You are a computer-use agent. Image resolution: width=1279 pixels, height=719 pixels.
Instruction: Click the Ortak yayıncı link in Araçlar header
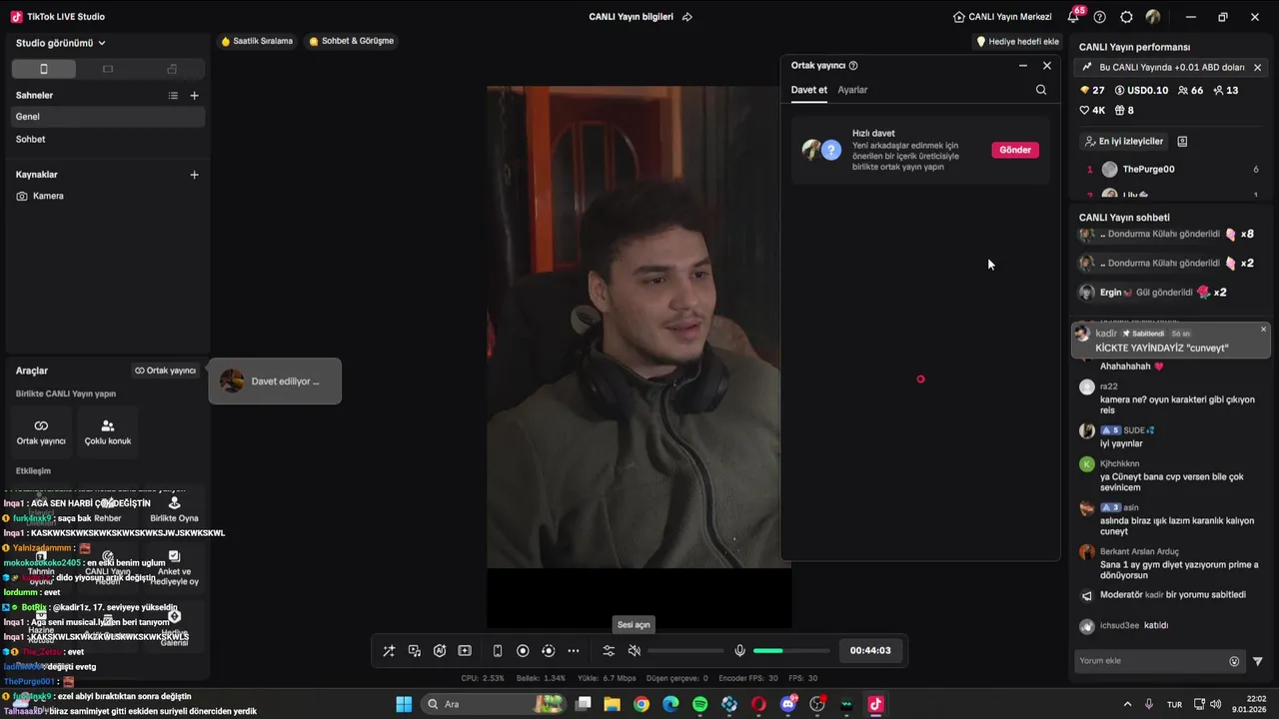(166, 370)
